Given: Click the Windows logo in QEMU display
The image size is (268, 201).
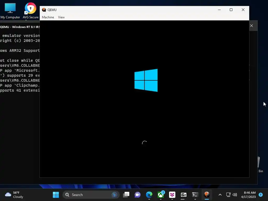Looking at the screenshot, I should pyautogui.click(x=146, y=80).
